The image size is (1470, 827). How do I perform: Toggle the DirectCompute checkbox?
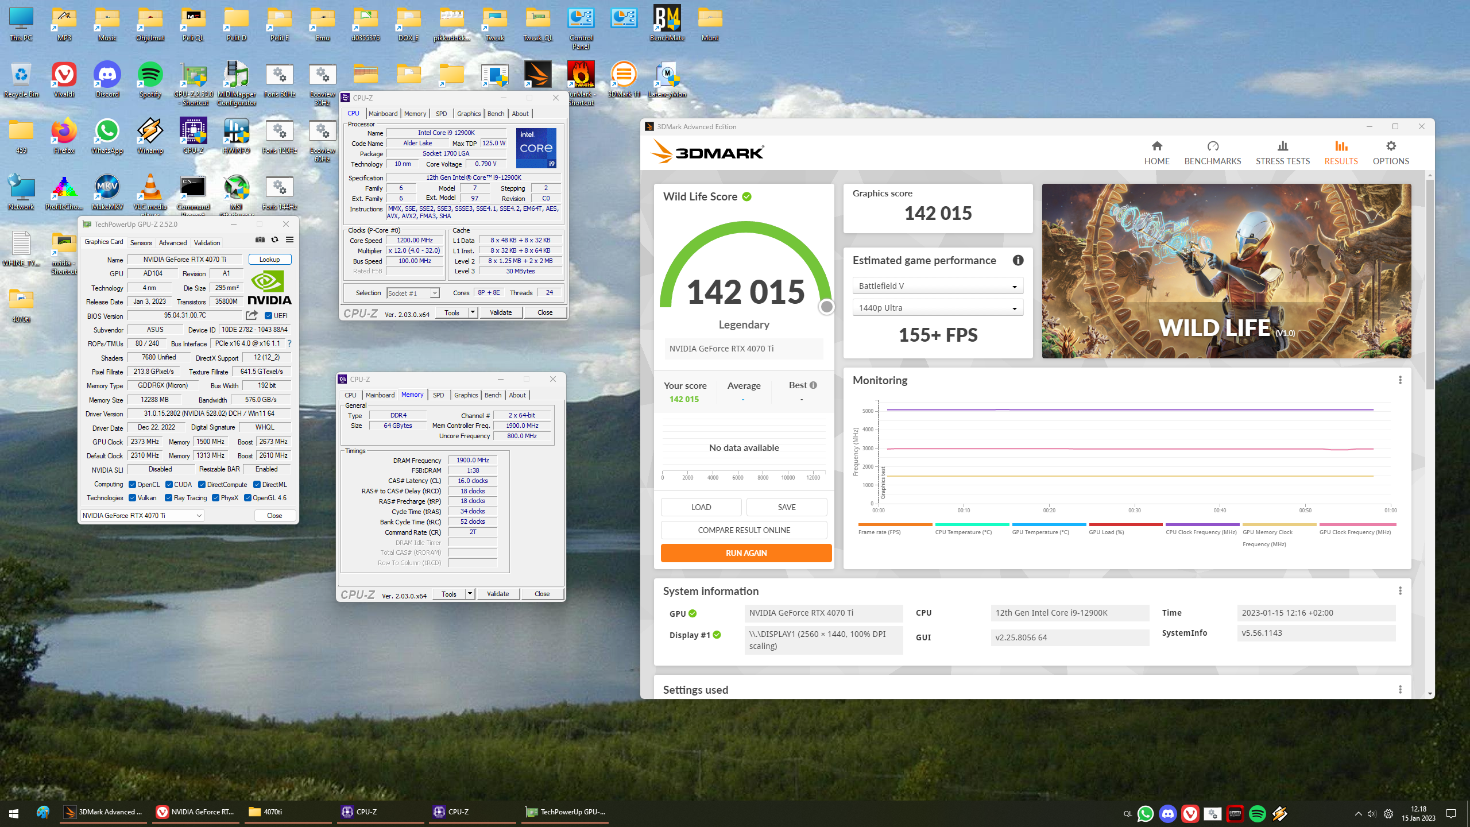(202, 485)
